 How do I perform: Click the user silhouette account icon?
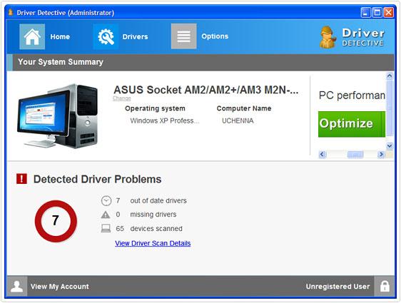(x=17, y=286)
